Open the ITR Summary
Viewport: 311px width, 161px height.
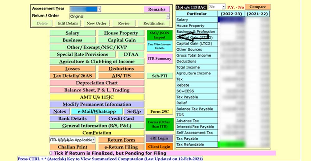(159, 58)
